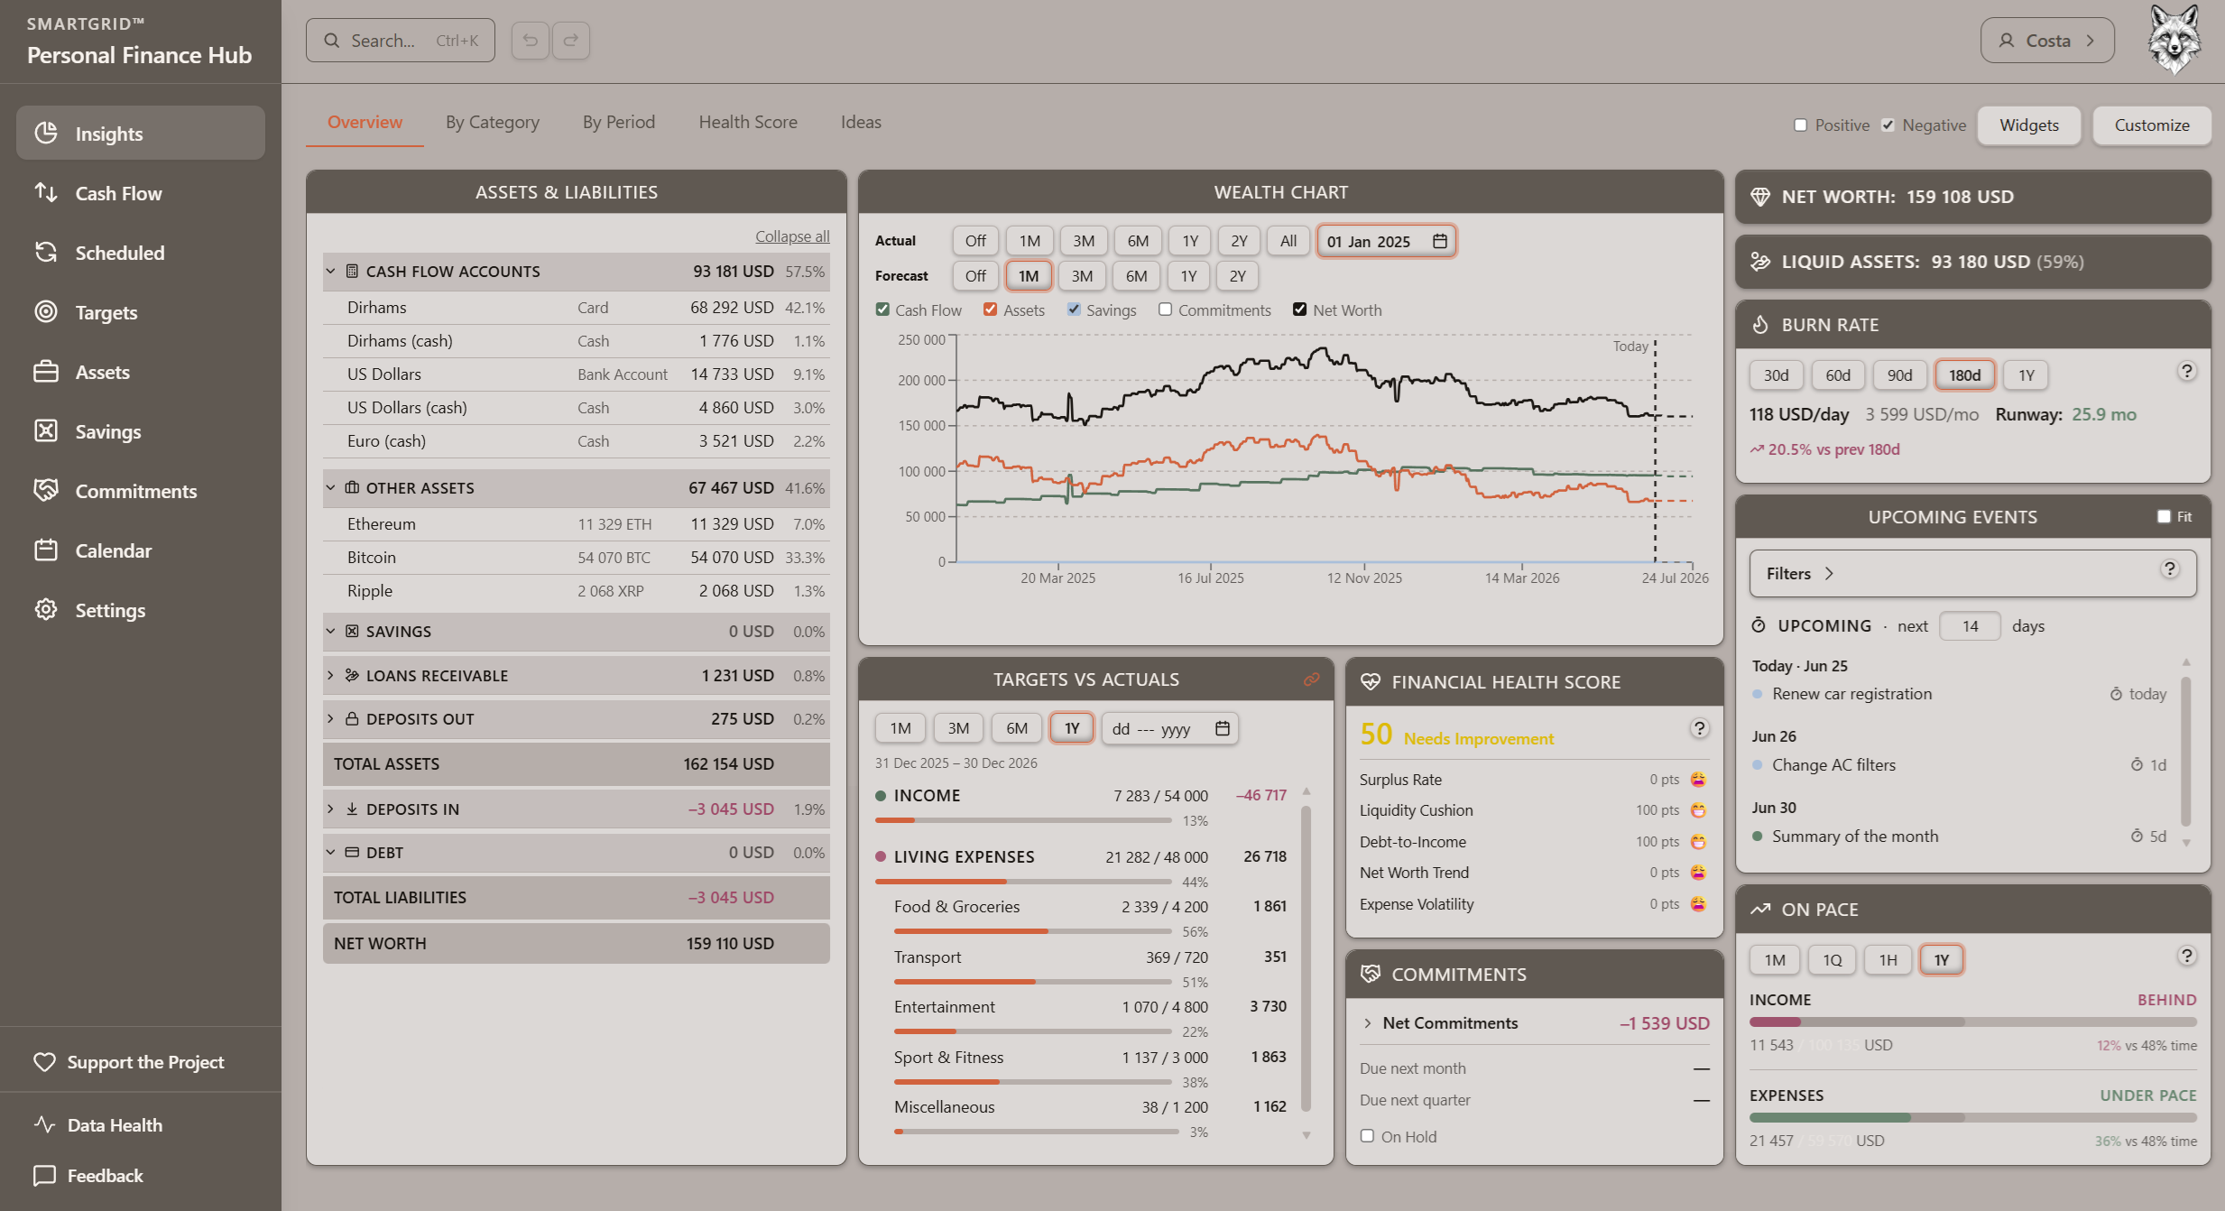Open the Health Score tab
The image size is (2225, 1211).
748,123
